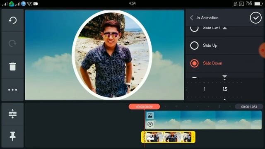Viewport: 265px width, 149px height.
Task: Tap the pin layer icon
Action: 12,136
